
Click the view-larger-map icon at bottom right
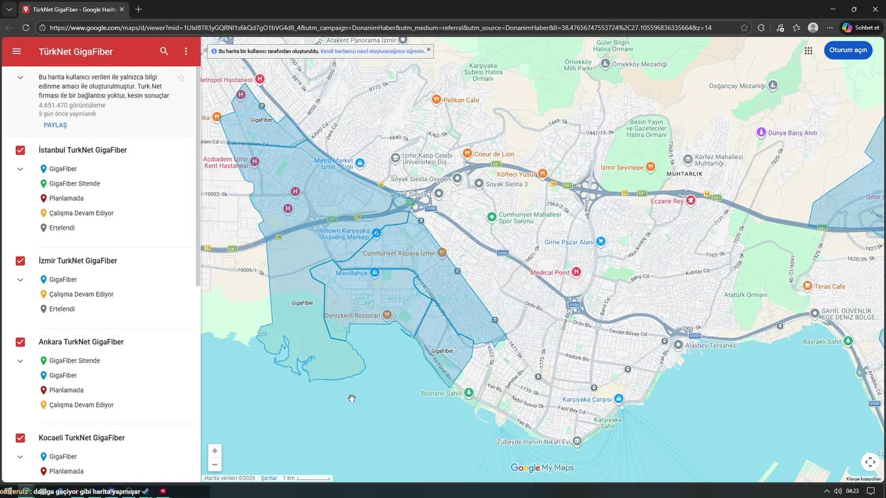[x=870, y=462]
